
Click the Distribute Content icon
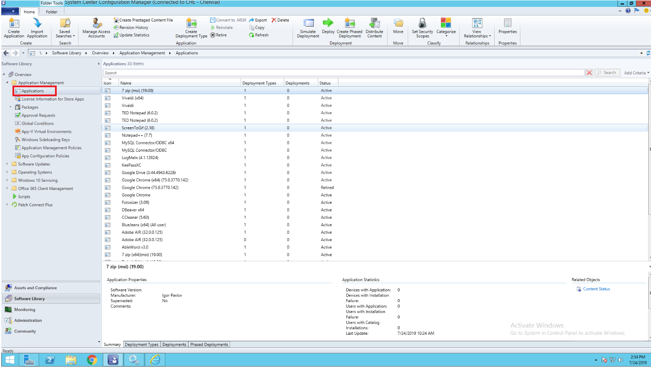coord(374,27)
